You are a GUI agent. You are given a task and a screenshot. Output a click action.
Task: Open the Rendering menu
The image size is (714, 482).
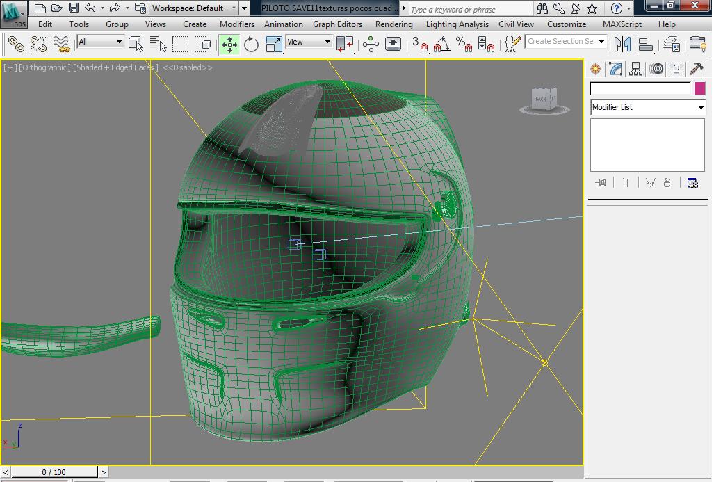393,24
